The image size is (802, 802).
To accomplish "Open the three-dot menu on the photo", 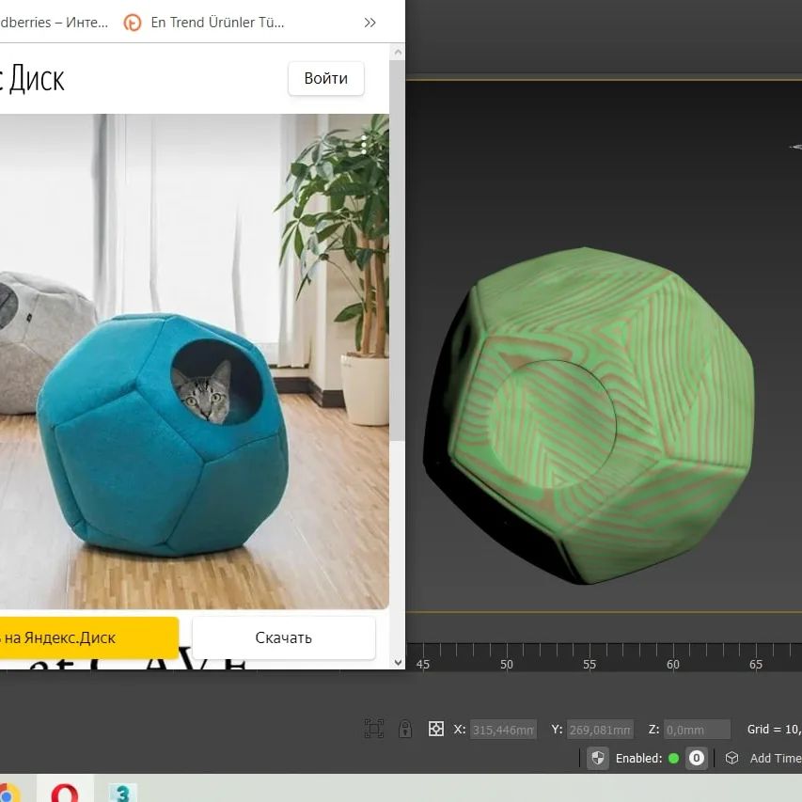I will click(364, 145).
